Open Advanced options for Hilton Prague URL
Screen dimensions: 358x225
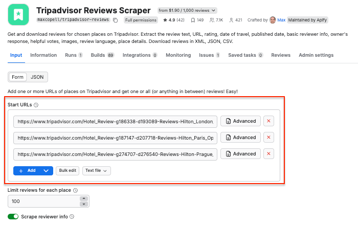click(240, 154)
